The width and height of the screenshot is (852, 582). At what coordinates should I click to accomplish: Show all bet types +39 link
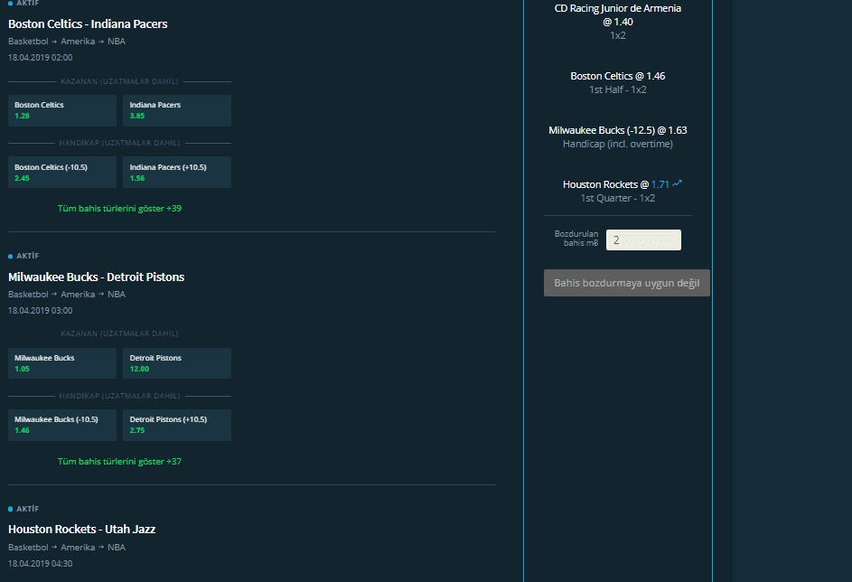pyautogui.click(x=119, y=208)
